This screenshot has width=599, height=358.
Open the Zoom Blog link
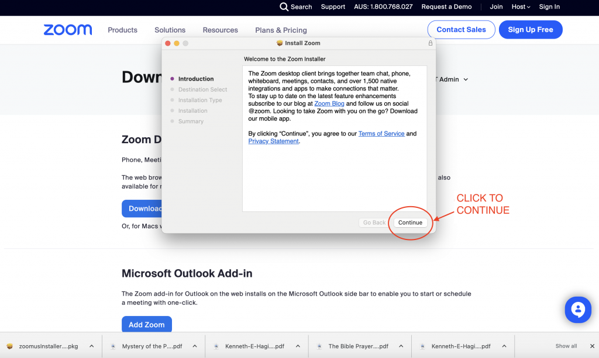[x=329, y=104]
